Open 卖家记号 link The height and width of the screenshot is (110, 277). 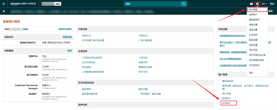coord(143,62)
